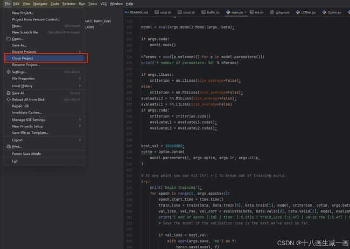Open the Navigate menu

(40, 4)
